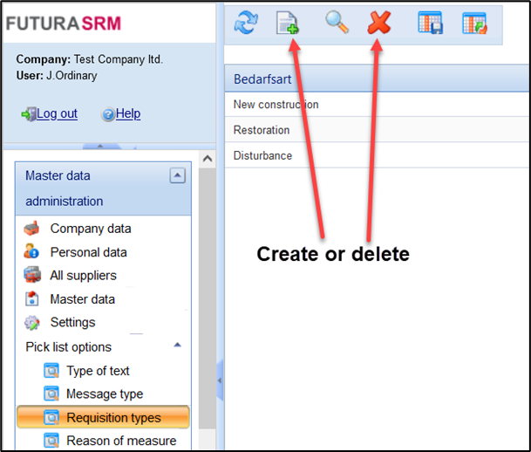Screen dimensions: 531x452
Task: Select All suppliers in navigation
Action: [x=83, y=276]
